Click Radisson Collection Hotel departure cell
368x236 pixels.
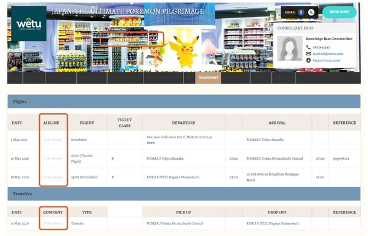click(179, 139)
